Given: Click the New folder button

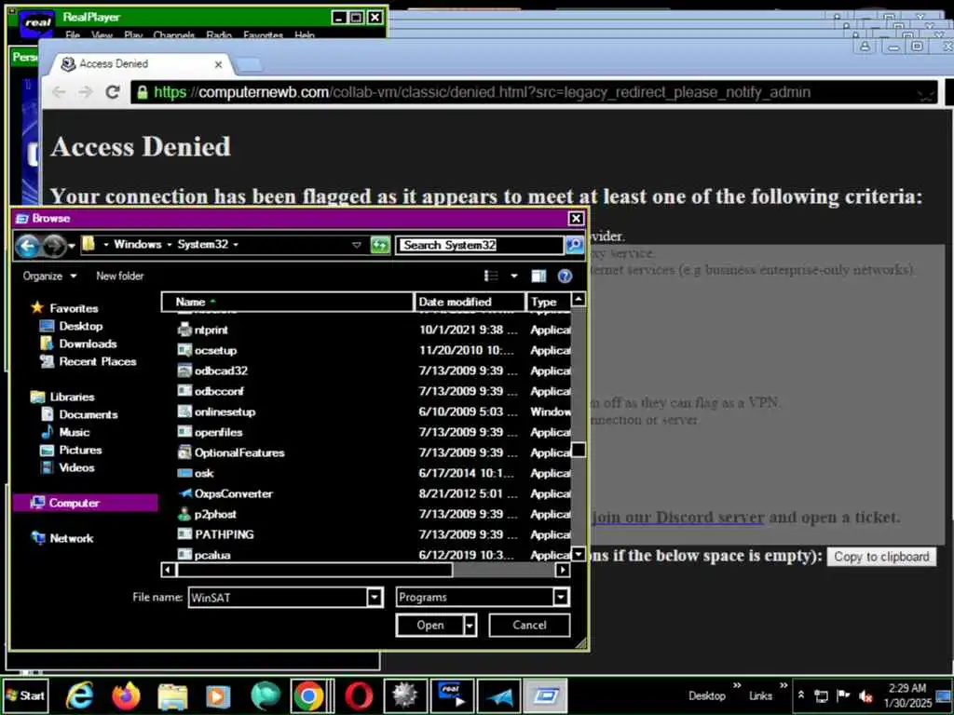Looking at the screenshot, I should (120, 277).
